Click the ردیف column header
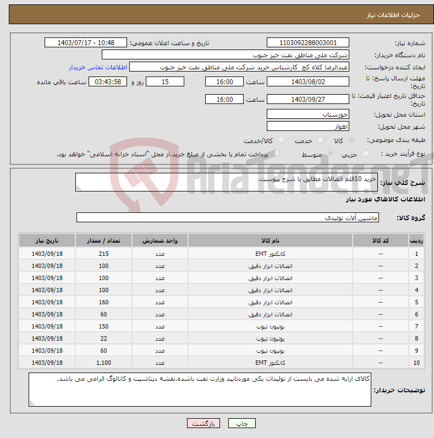 [x=416, y=240]
